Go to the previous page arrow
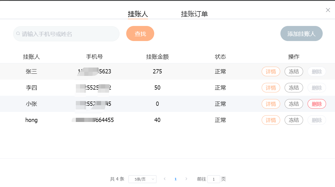 click(x=165, y=179)
